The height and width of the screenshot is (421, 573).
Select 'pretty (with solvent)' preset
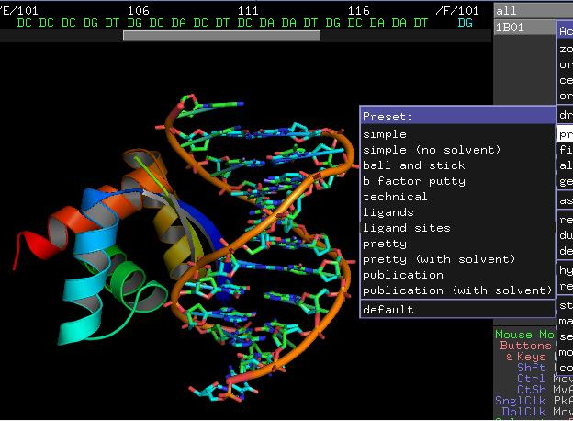pyautogui.click(x=439, y=259)
